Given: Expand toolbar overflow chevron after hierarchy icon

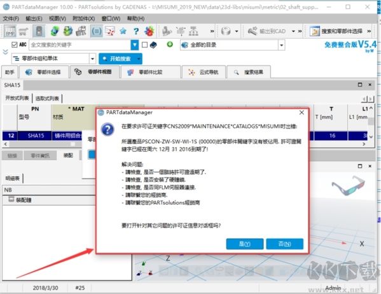Looking at the screenshot, I should coord(212,31).
